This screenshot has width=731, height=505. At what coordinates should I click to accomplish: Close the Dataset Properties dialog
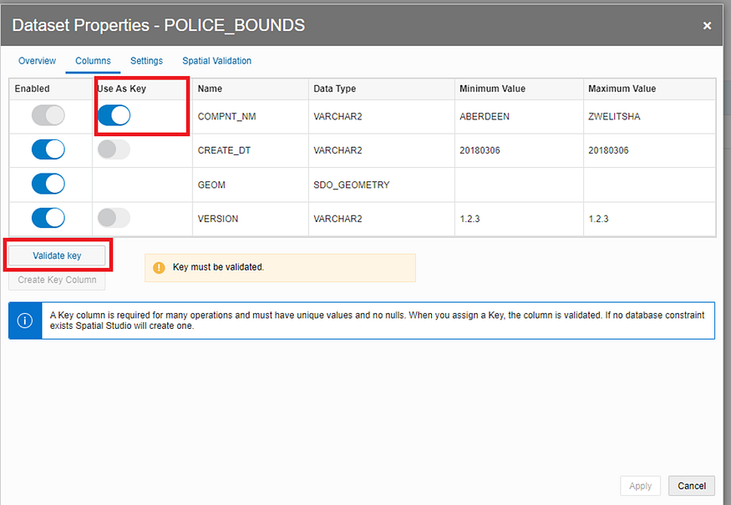pos(707,26)
